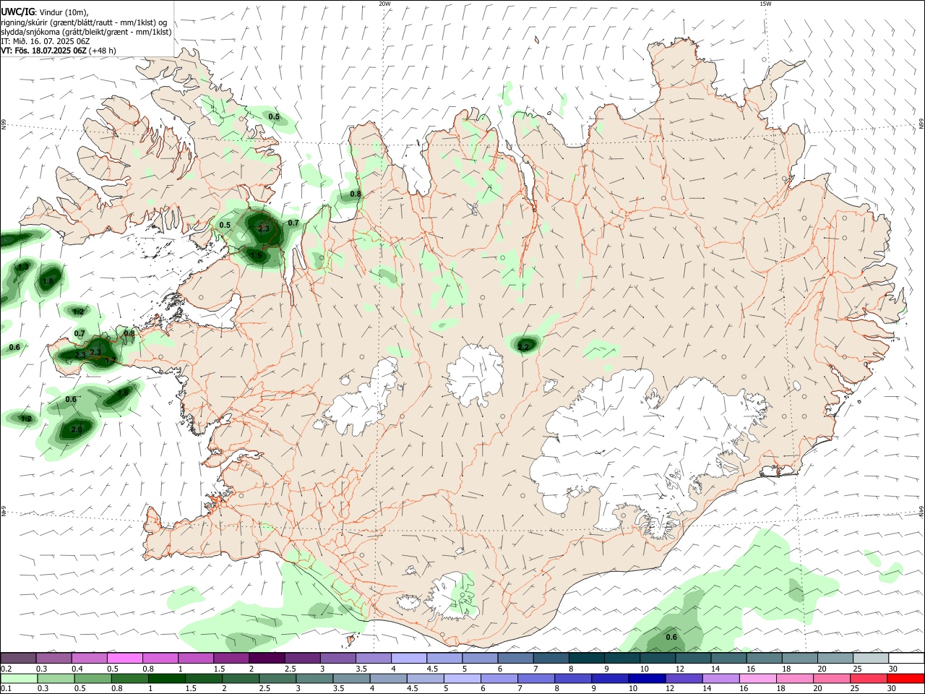Click the 'rigning/skúrir' description line in the header

tap(84, 22)
